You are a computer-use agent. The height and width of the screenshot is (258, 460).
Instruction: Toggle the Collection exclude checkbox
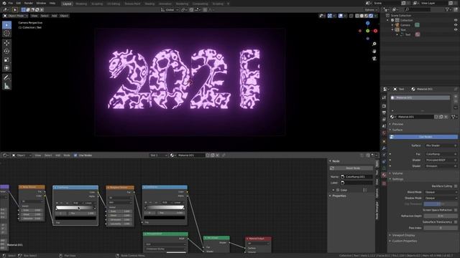392,20
